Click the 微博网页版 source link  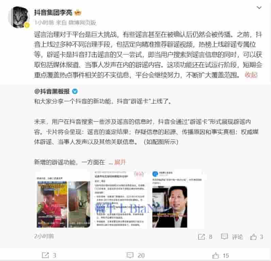click(x=82, y=22)
